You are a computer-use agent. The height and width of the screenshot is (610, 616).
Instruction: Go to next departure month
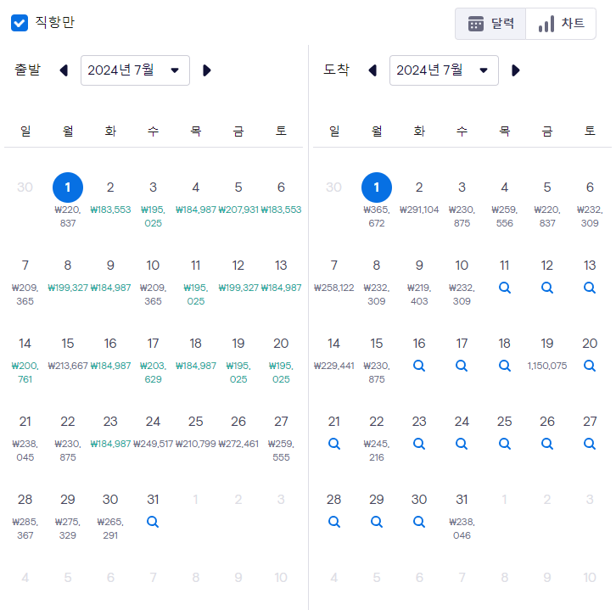tap(207, 70)
